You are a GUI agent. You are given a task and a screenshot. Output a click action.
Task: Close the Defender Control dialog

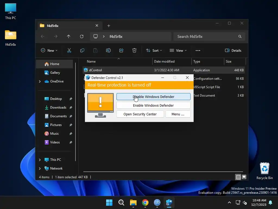tap(187, 78)
